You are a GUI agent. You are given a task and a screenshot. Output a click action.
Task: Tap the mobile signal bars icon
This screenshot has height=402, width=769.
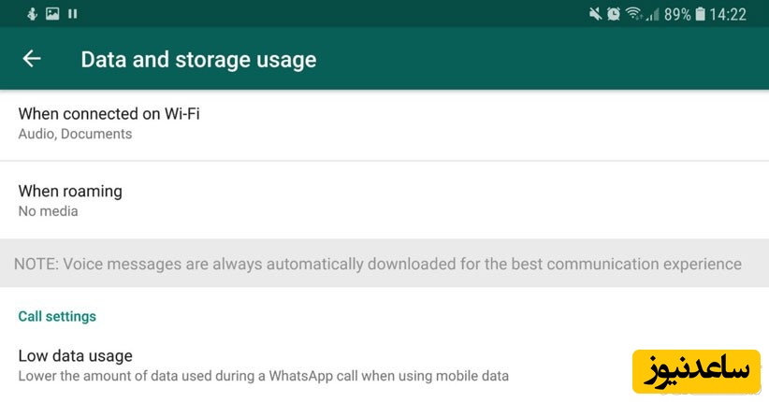point(652,14)
